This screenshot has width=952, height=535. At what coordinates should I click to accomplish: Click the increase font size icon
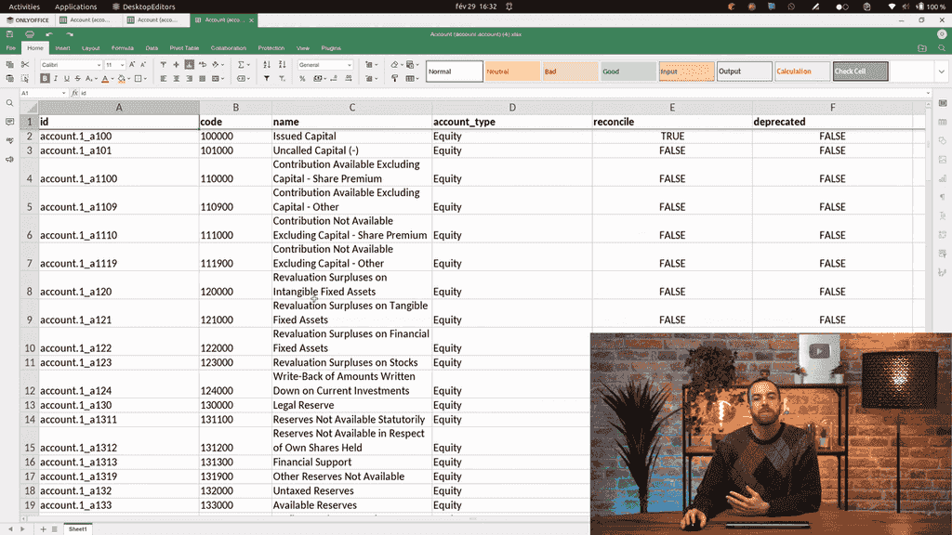click(x=132, y=65)
